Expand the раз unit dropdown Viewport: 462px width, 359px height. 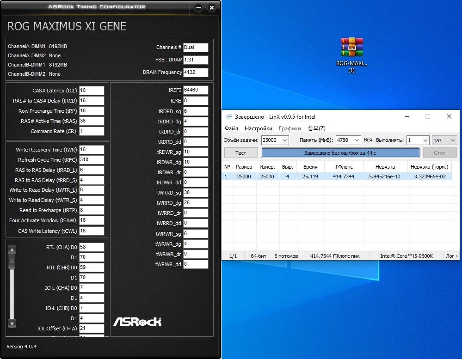tap(453, 140)
